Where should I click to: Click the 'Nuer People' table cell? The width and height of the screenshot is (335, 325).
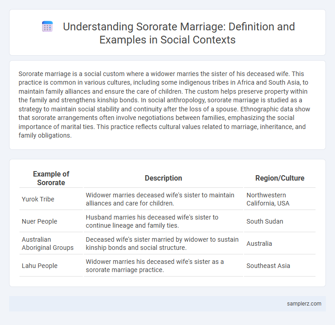pyautogui.click(x=51, y=221)
